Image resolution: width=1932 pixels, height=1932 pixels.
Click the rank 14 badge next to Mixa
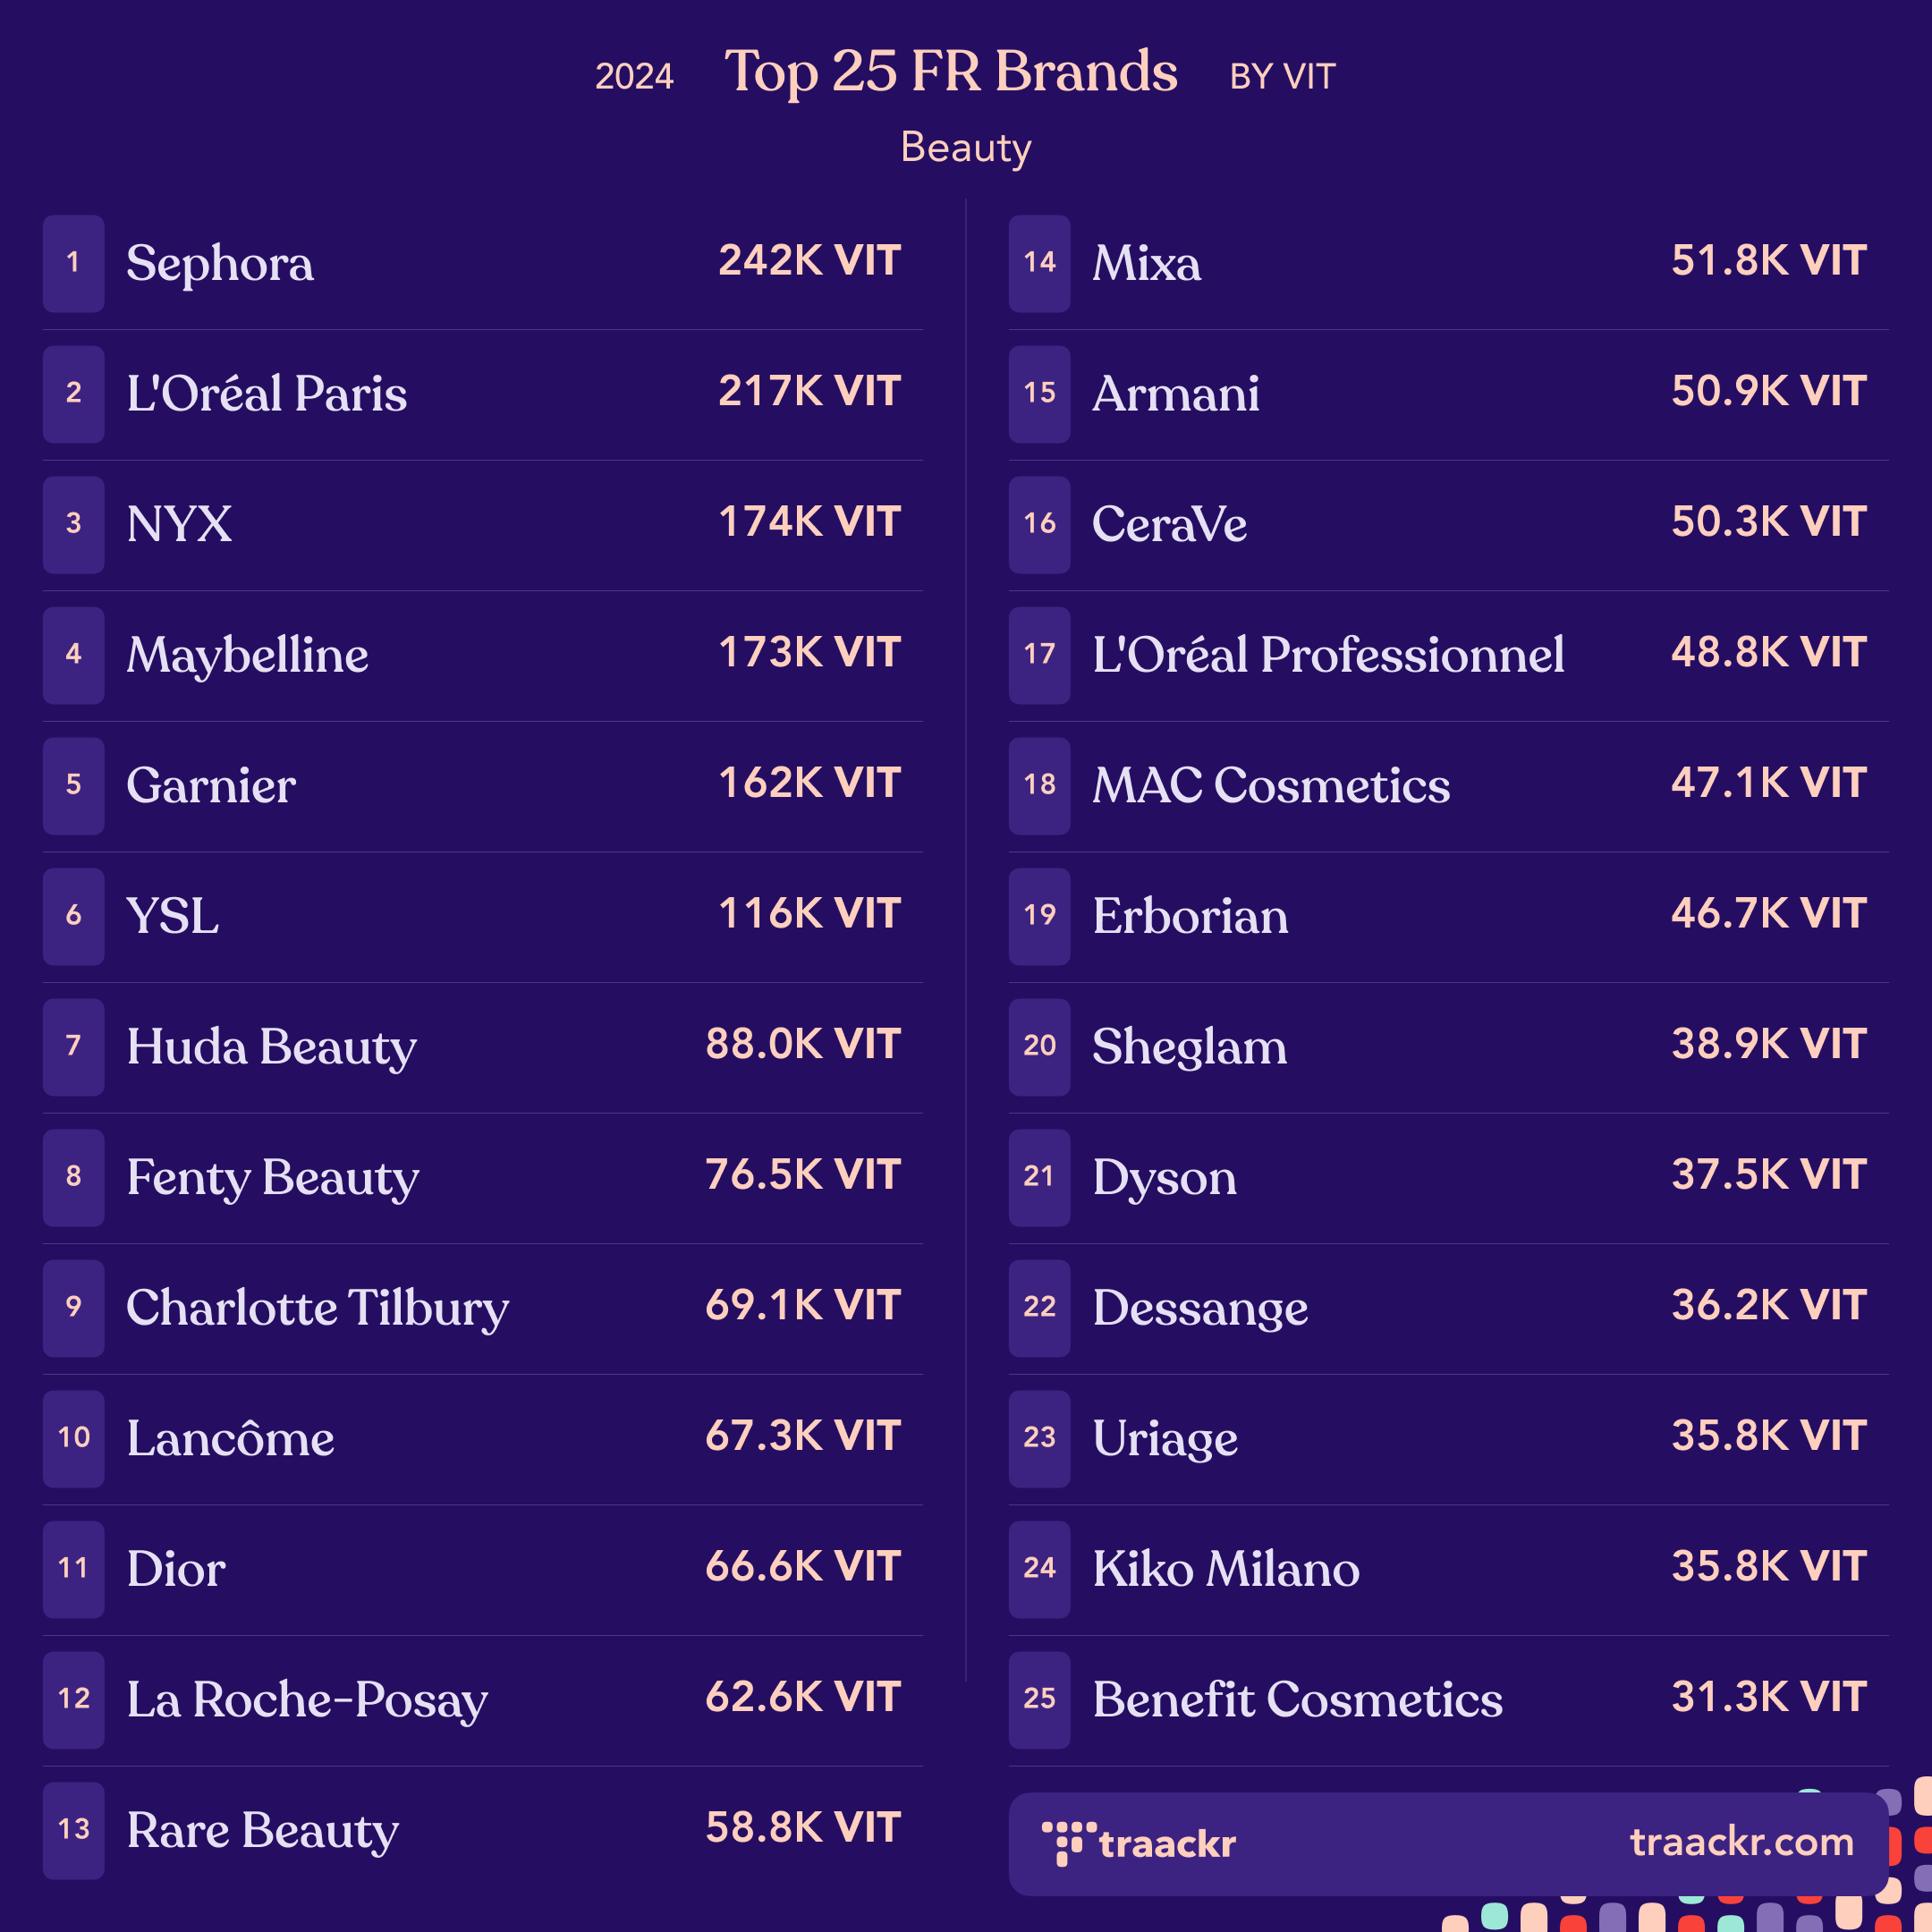[1039, 263]
